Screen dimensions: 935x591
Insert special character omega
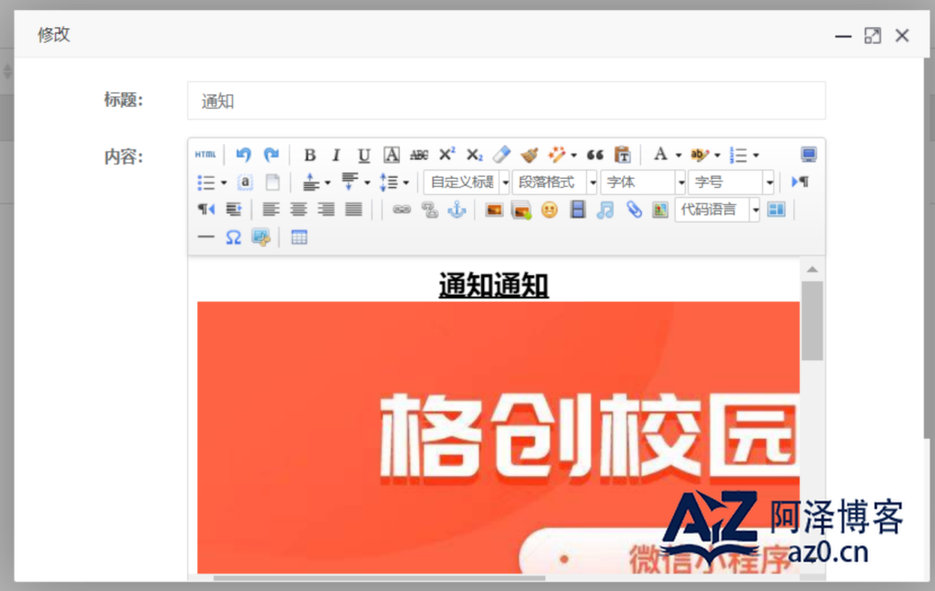(233, 237)
